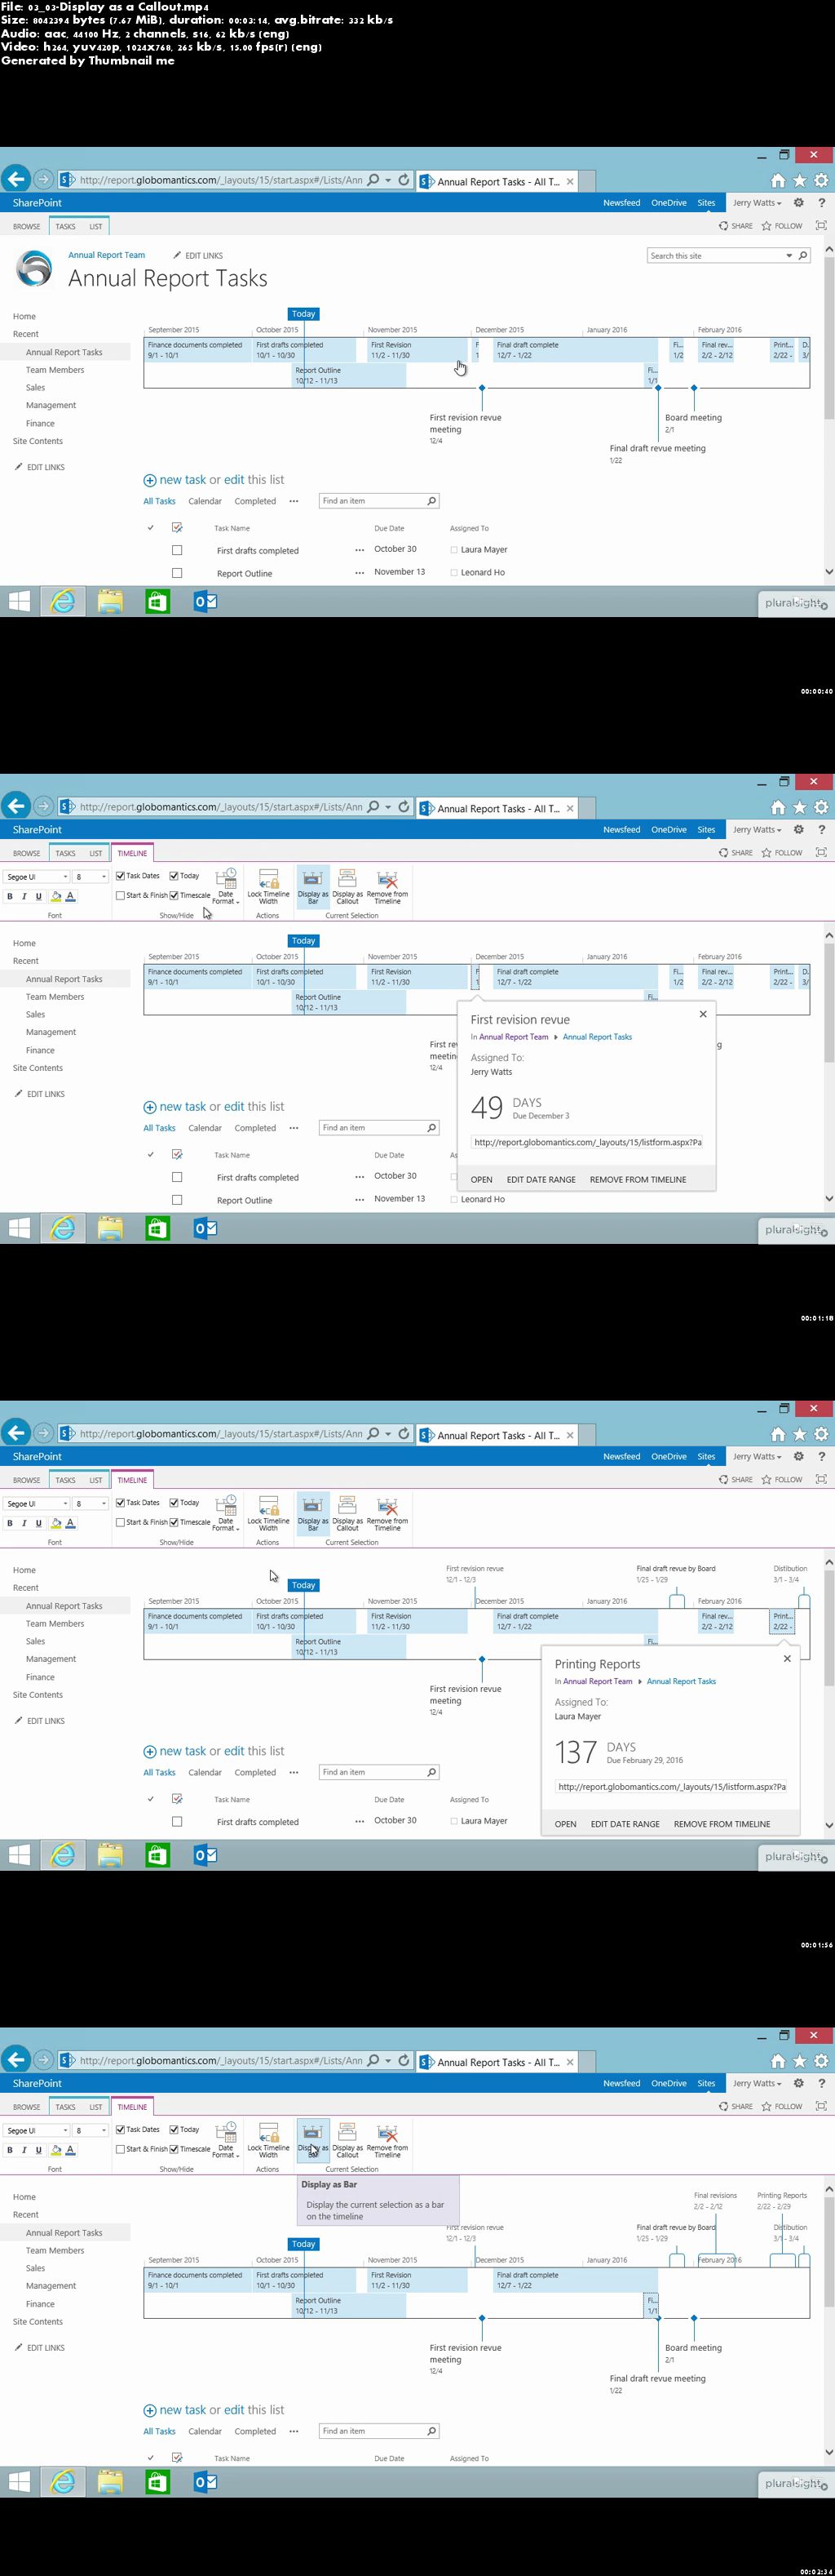Toggle Task Dates checkbox in the 00:01:56 frame

120,1503
